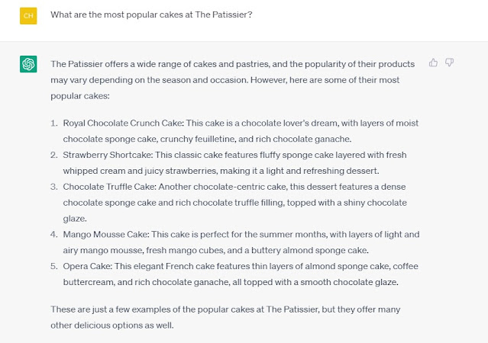Click the user question about The Patissier

151,14
